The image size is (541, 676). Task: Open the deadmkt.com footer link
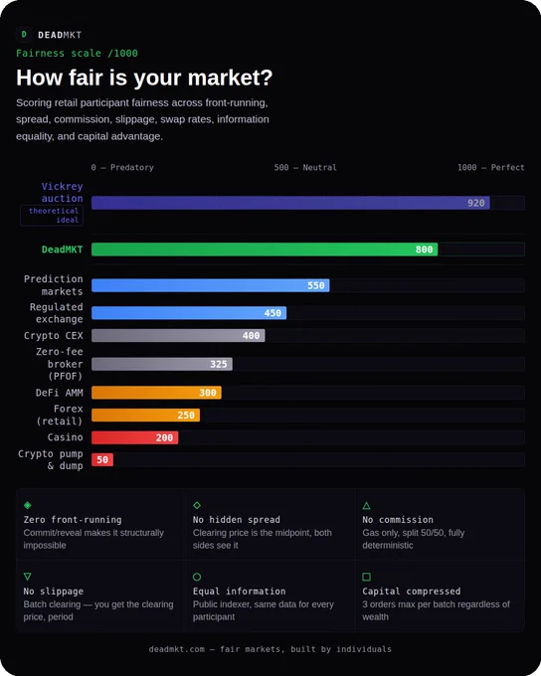click(x=176, y=649)
